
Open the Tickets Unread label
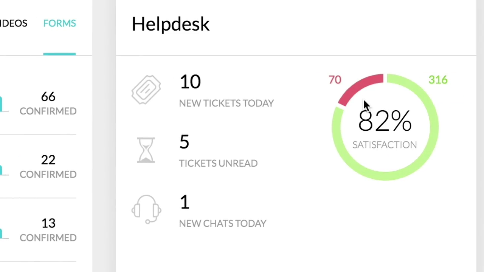pyautogui.click(x=218, y=163)
